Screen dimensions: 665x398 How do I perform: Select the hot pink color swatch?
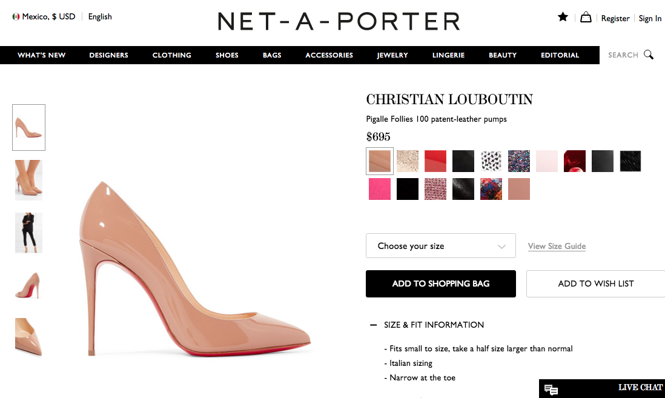pos(380,189)
